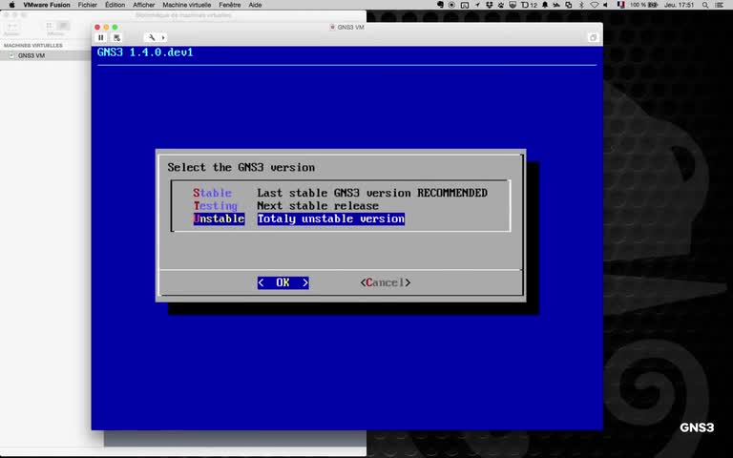Click the paw icon in the menu bar
Image resolution: width=733 pixels, height=458 pixels.
coord(501,5)
